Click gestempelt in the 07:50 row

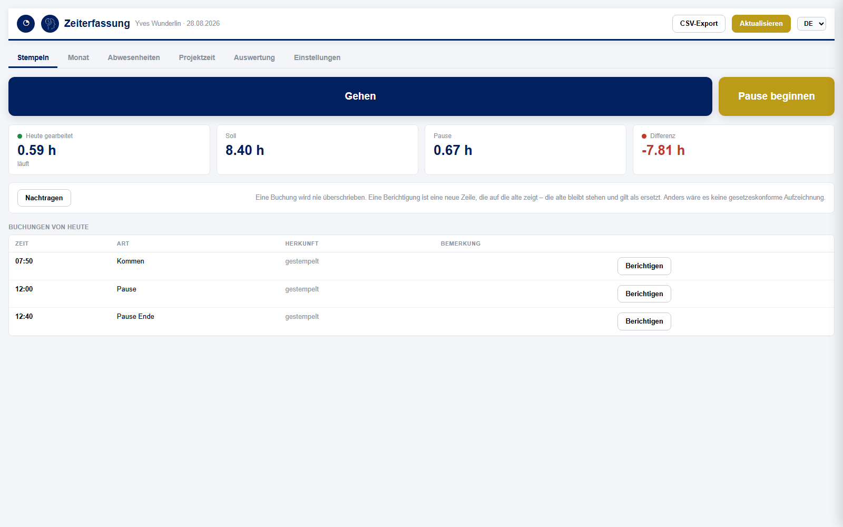point(302,261)
